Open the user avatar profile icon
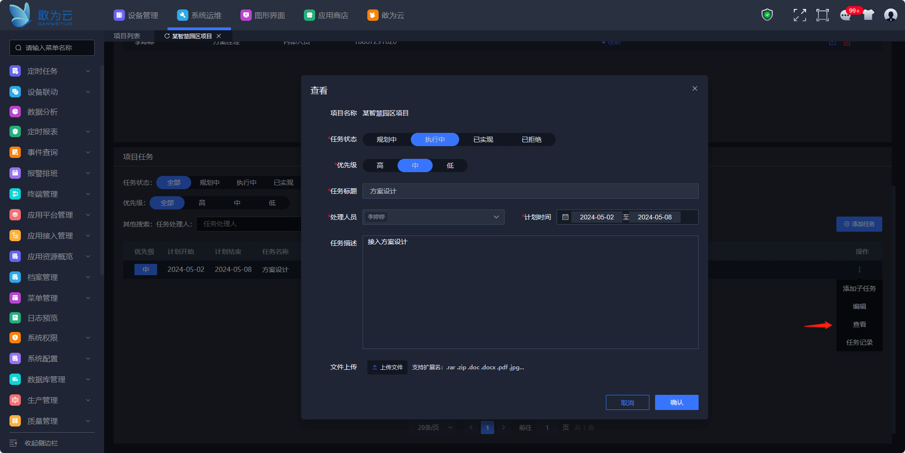Screen dimensions: 905x453 [x=890, y=15]
